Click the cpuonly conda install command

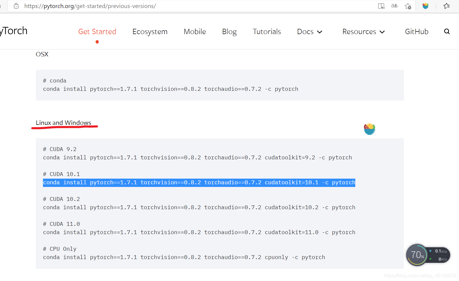tap(184, 257)
